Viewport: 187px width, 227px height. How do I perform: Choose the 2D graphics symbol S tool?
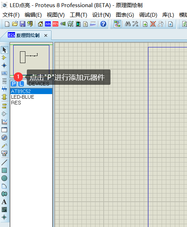coord(4,210)
